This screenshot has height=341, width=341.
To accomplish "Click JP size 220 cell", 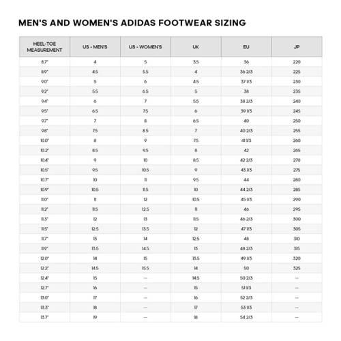I will tap(297, 62).
